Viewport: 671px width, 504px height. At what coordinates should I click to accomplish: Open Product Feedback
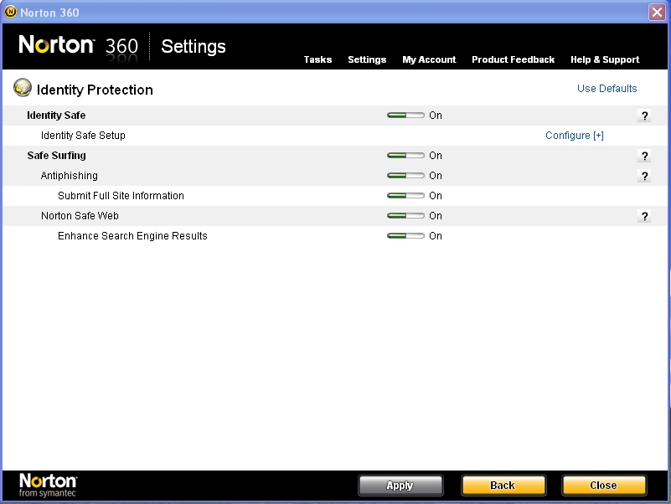pos(513,59)
